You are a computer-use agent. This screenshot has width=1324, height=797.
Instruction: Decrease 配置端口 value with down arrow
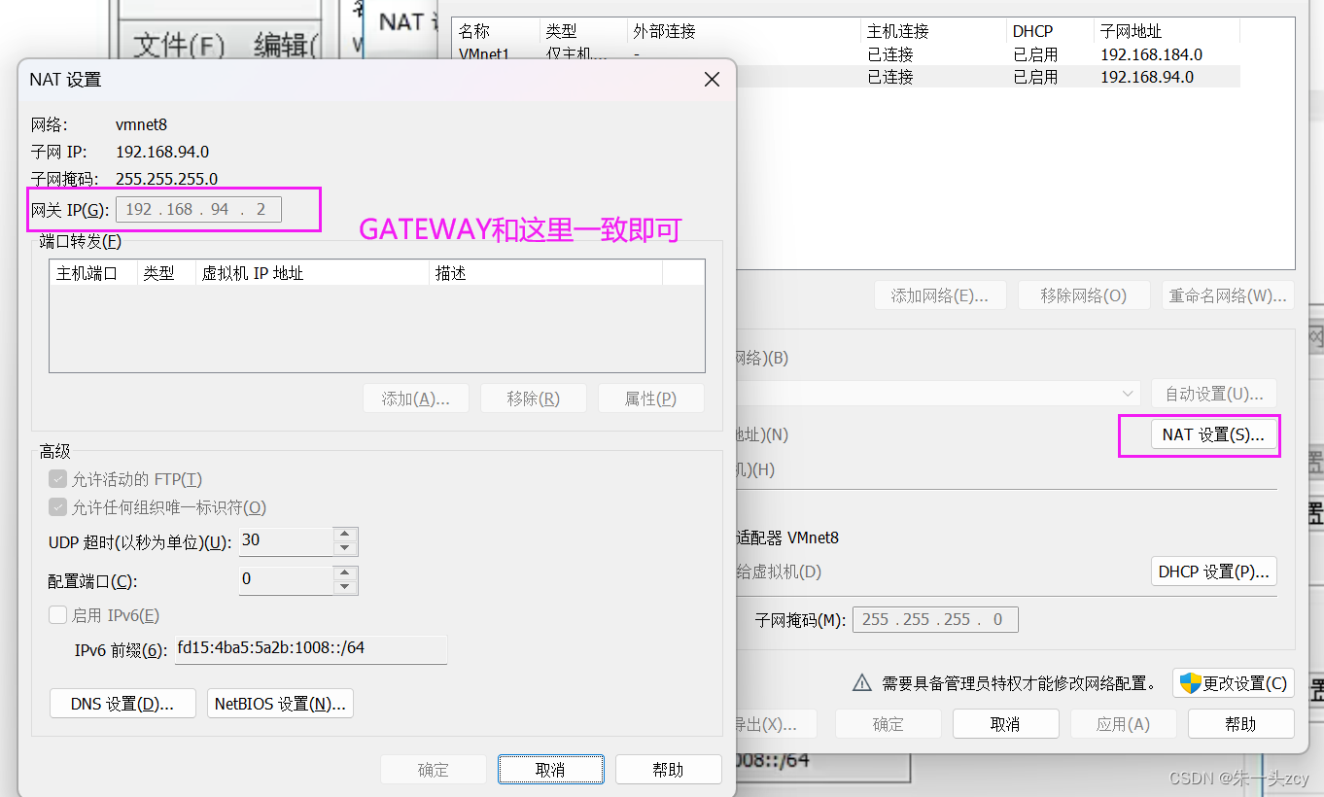[345, 587]
